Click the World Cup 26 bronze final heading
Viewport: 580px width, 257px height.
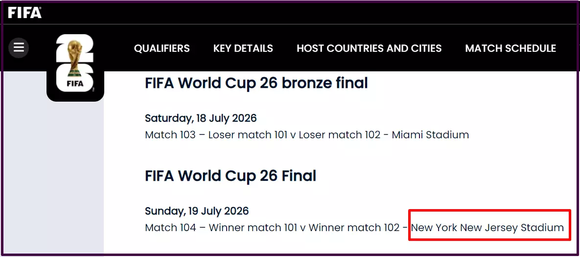(x=256, y=83)
